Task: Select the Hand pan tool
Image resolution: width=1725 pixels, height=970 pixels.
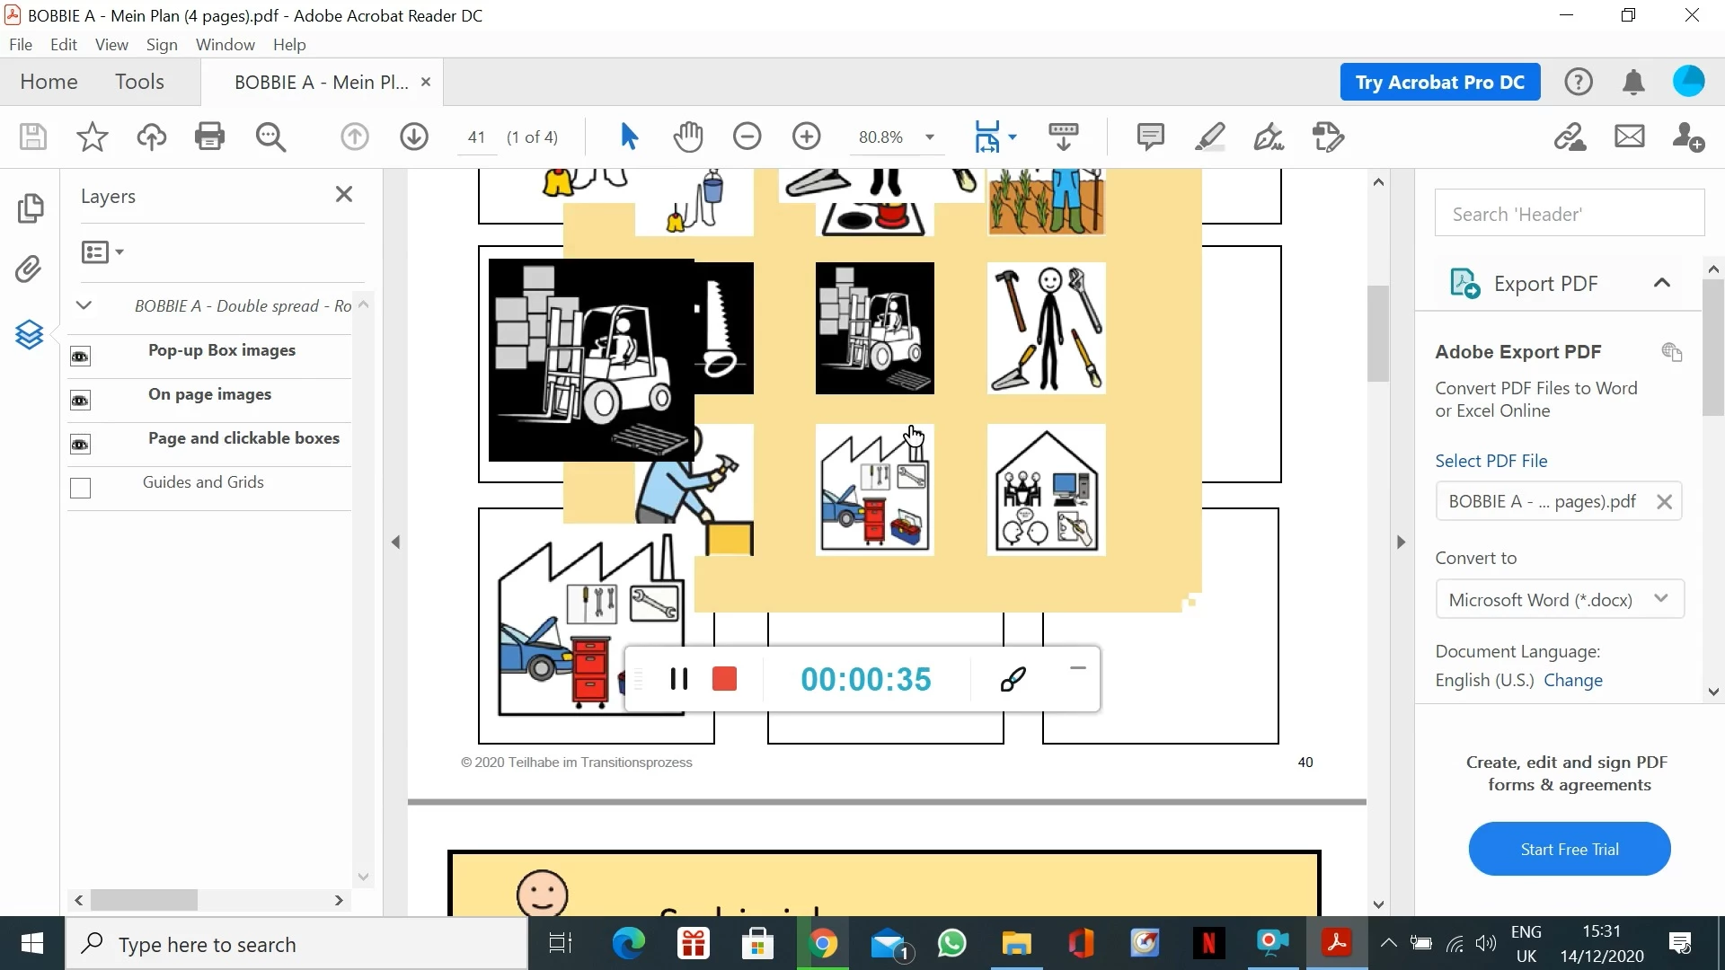Action: [x=688, y=137]
